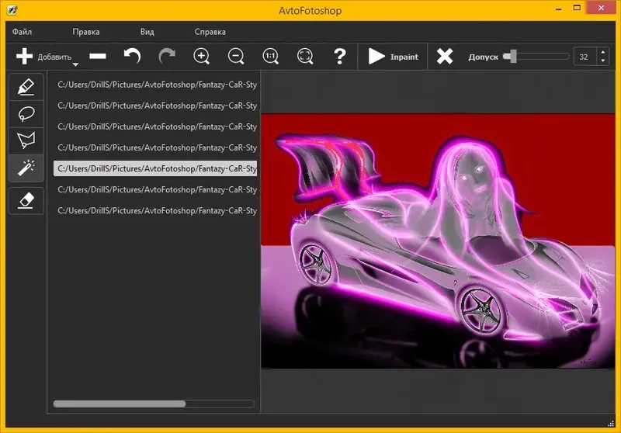Maximize the AvtoFotoshop window
Viewport: 621px width, 433px height.
point(577,8)
